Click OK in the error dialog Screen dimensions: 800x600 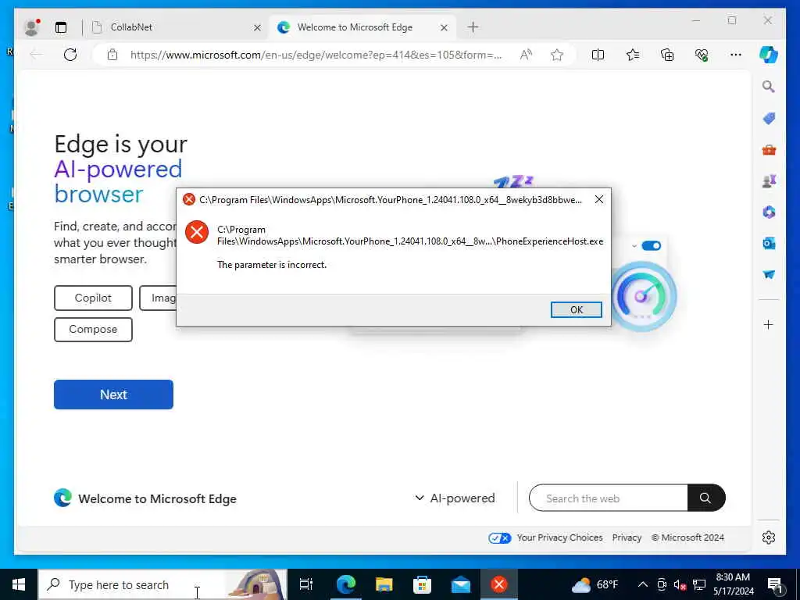pyautogui.click(x=576, y=309)
